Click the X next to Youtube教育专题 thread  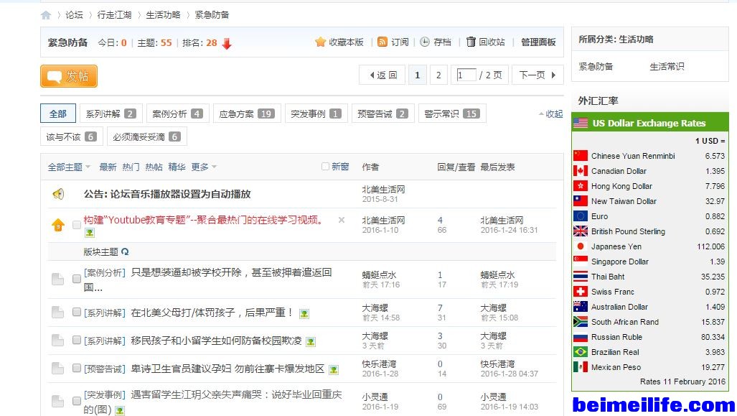342,220
